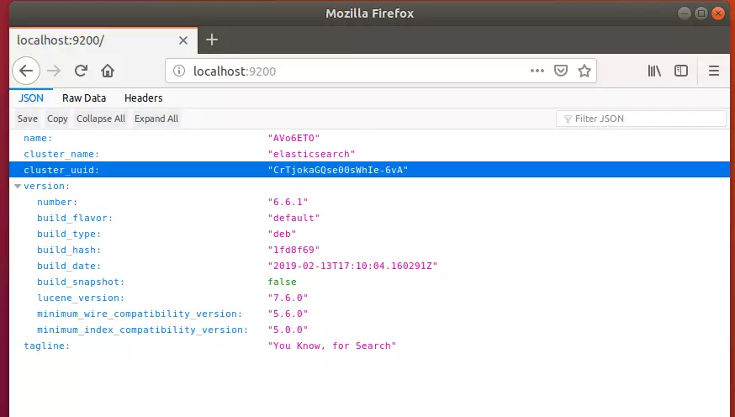Save page to Pocket icon
This screenshot has height=417, width=735.
pos(561,71)
